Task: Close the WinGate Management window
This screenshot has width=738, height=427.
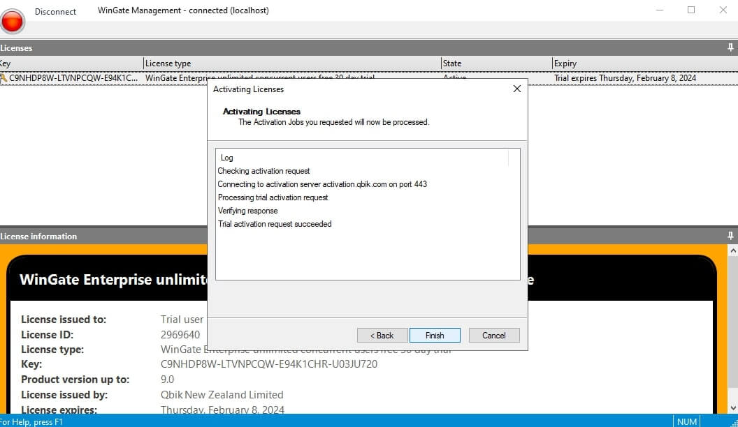Action: point(723,10)
